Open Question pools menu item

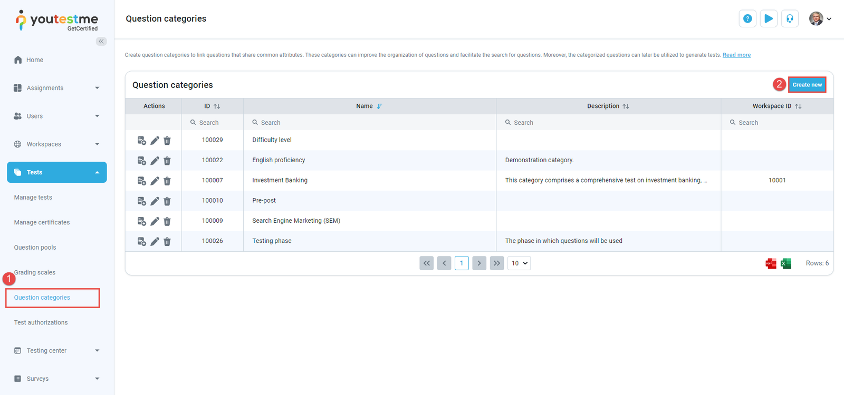click(x=35, y=248)
